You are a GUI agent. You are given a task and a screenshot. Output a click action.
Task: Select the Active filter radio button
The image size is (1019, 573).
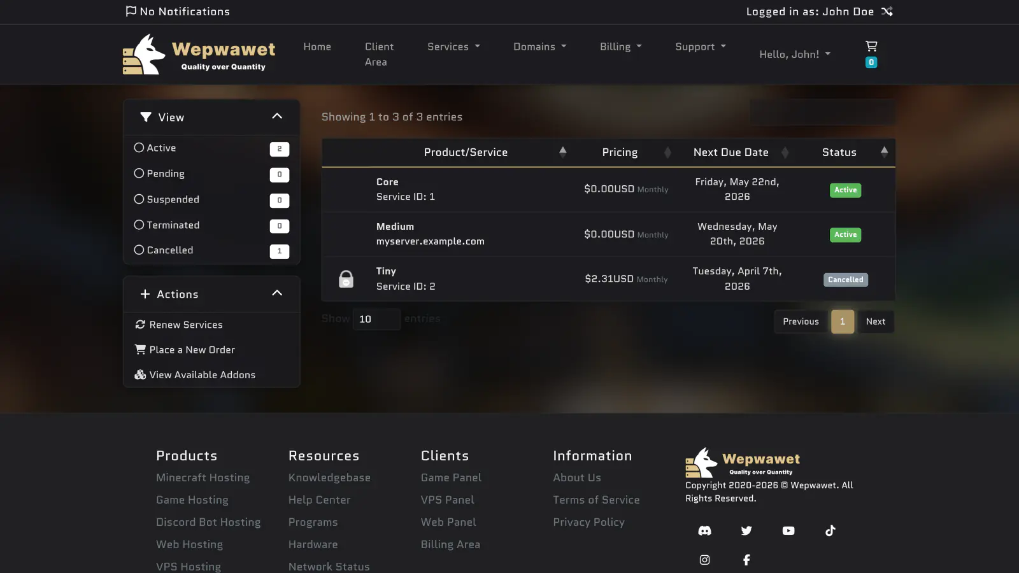139,148
